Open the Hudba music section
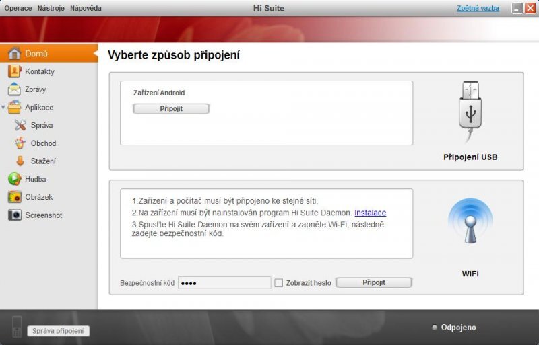539x345 pixels. point(35,180)
